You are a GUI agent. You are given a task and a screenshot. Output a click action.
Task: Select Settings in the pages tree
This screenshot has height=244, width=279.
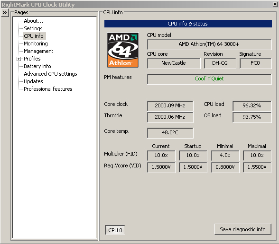click(33, 28)
